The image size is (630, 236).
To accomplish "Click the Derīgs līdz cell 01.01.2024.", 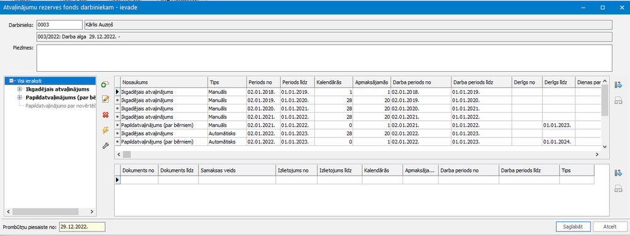I will point(559,142).
